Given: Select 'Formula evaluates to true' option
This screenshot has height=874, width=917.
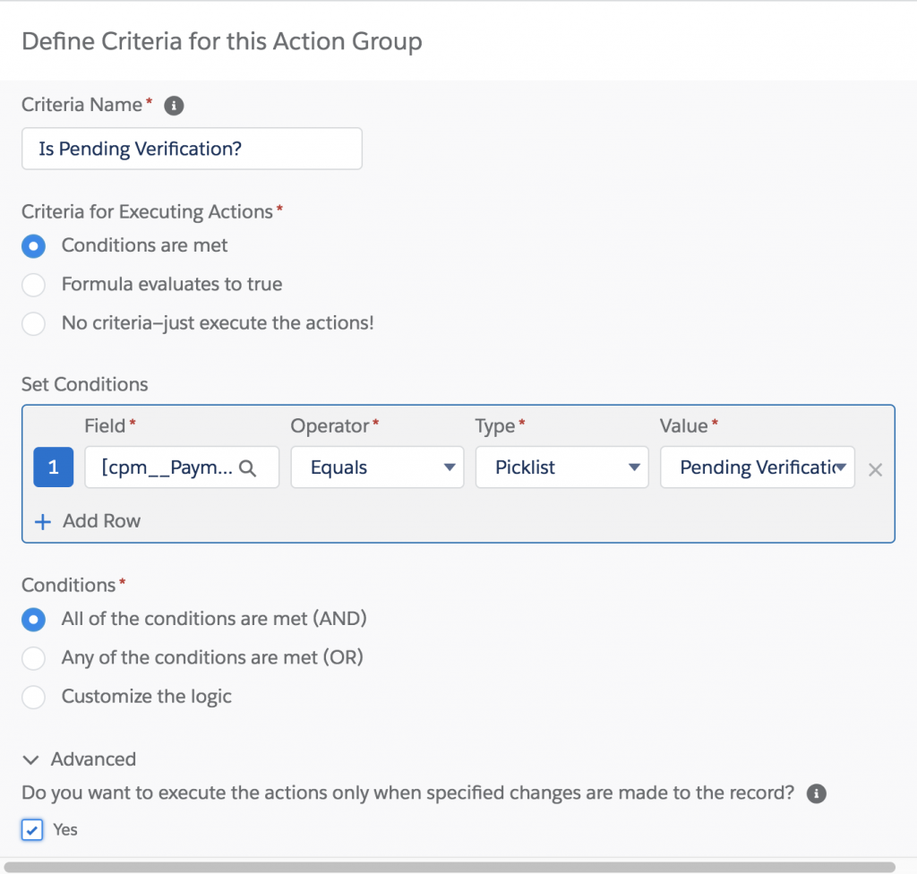Looking at the screenshot, I should pos(33,285).
